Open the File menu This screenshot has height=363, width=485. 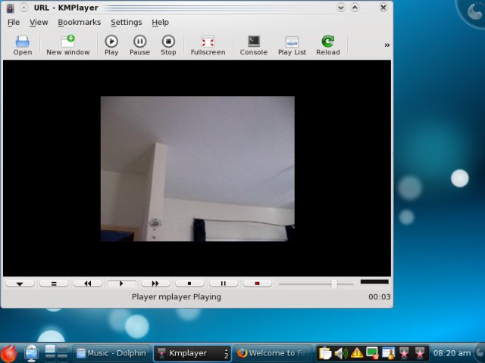[x=14, y=22]
